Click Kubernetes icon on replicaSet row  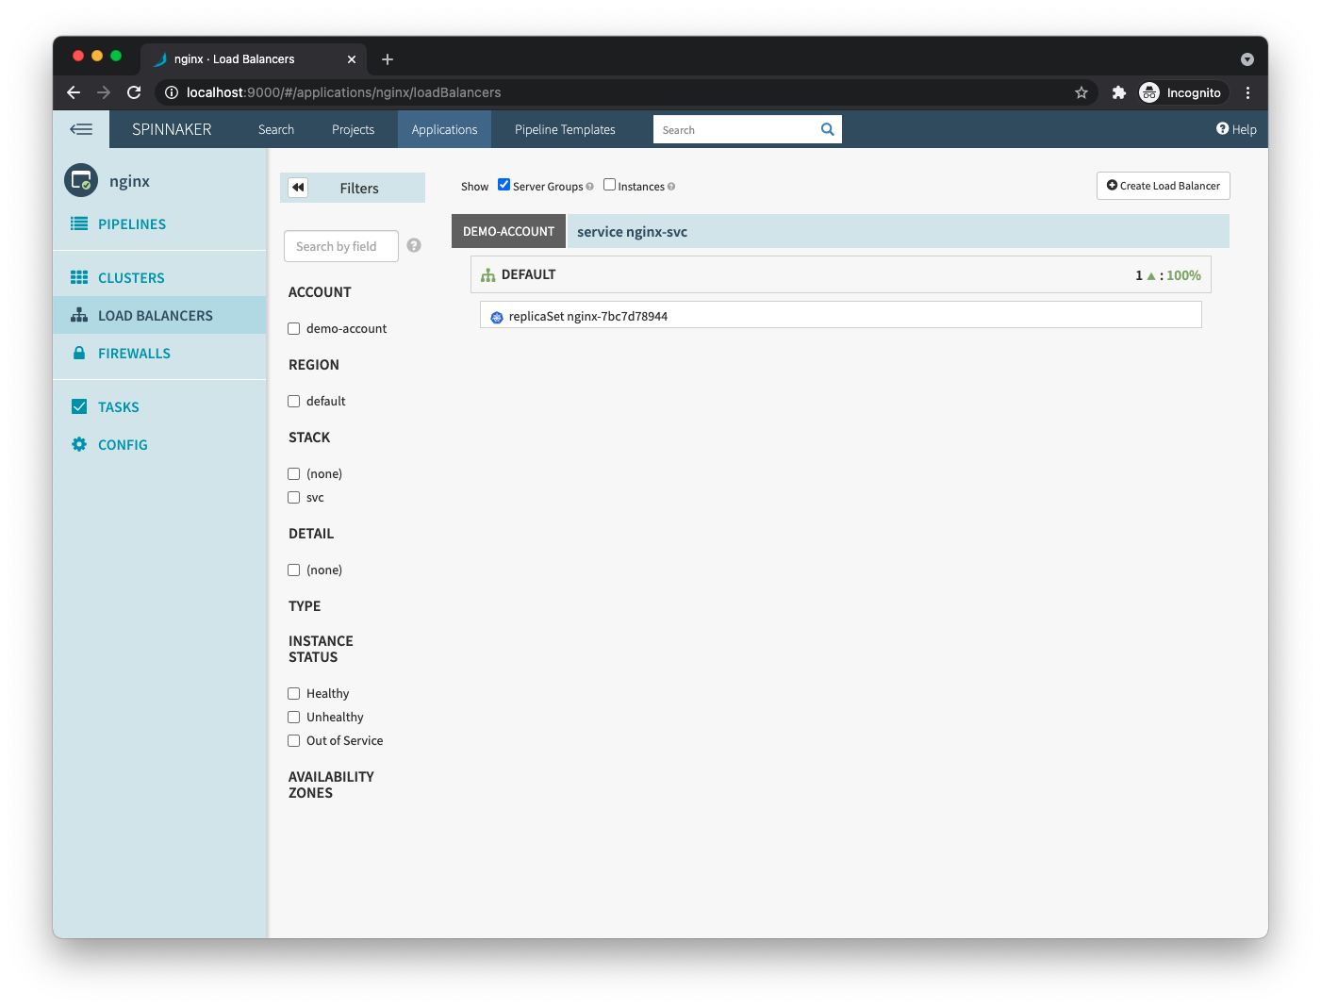(497, 317)
